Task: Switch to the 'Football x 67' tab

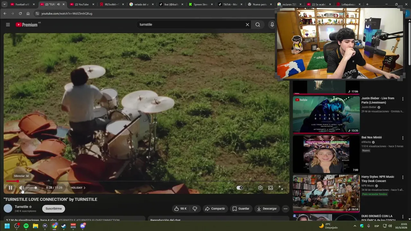Action: [x=22, y=4]
